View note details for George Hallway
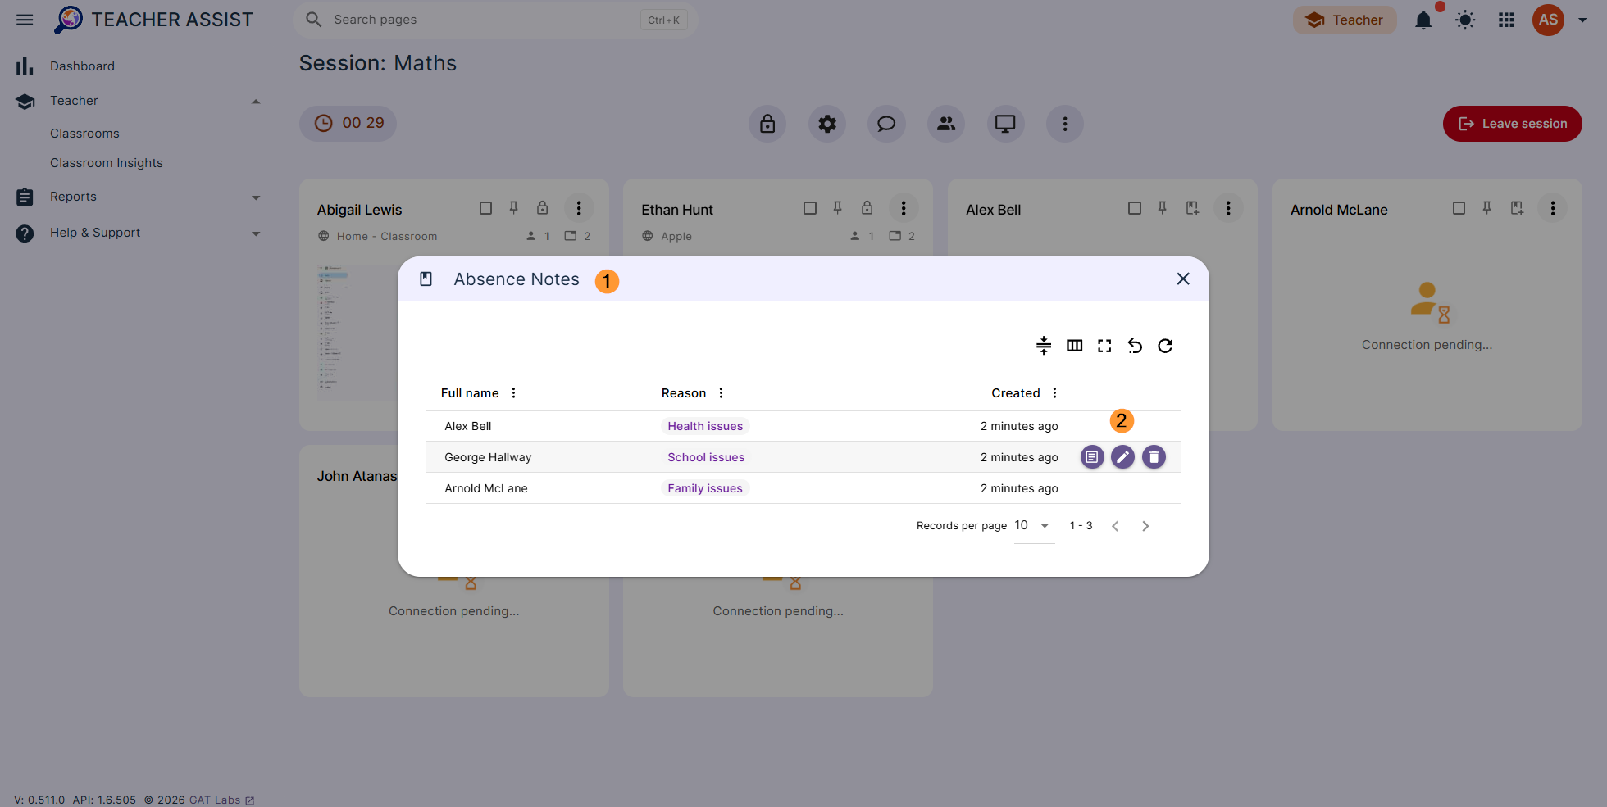Screen dimensions: 1607x807 point(1092,457)
